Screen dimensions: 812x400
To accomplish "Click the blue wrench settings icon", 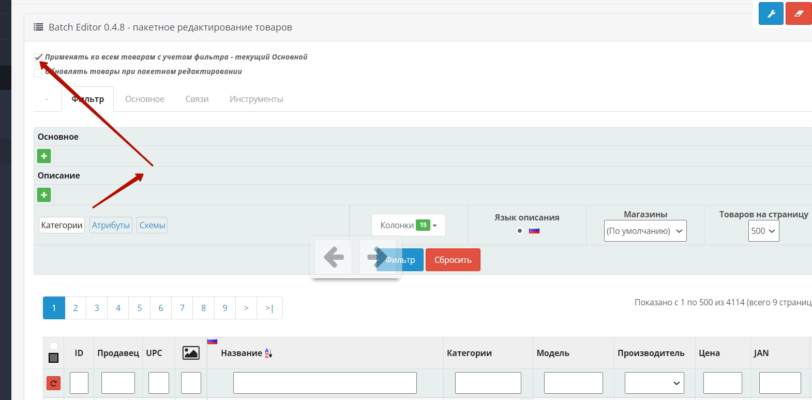I will tap(771, 13).
